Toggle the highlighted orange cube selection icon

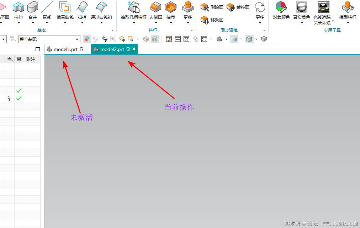coord(87,39)
